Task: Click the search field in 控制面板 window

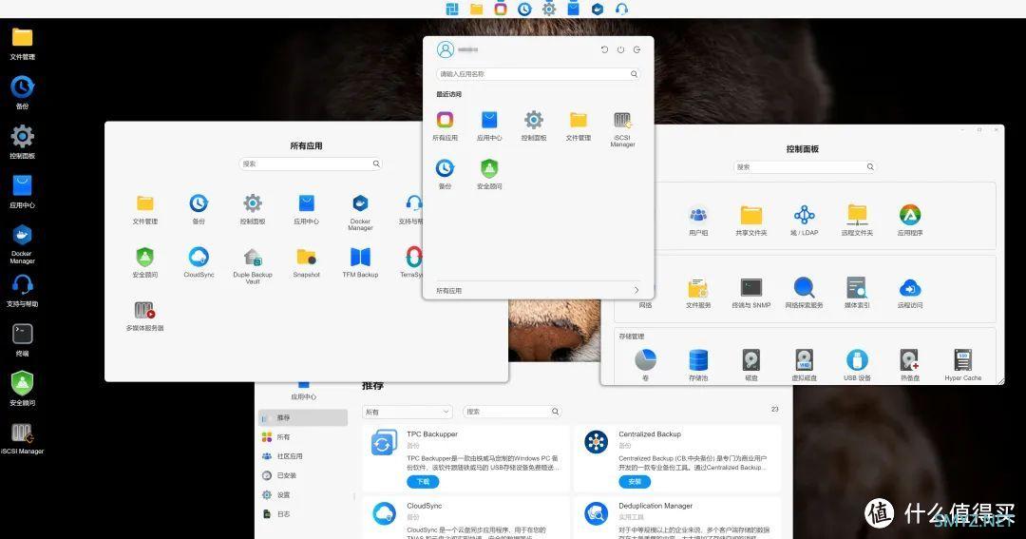Action: (805, 167)
